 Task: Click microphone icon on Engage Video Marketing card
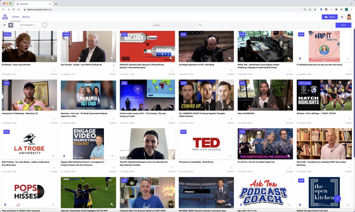(64, 156)
